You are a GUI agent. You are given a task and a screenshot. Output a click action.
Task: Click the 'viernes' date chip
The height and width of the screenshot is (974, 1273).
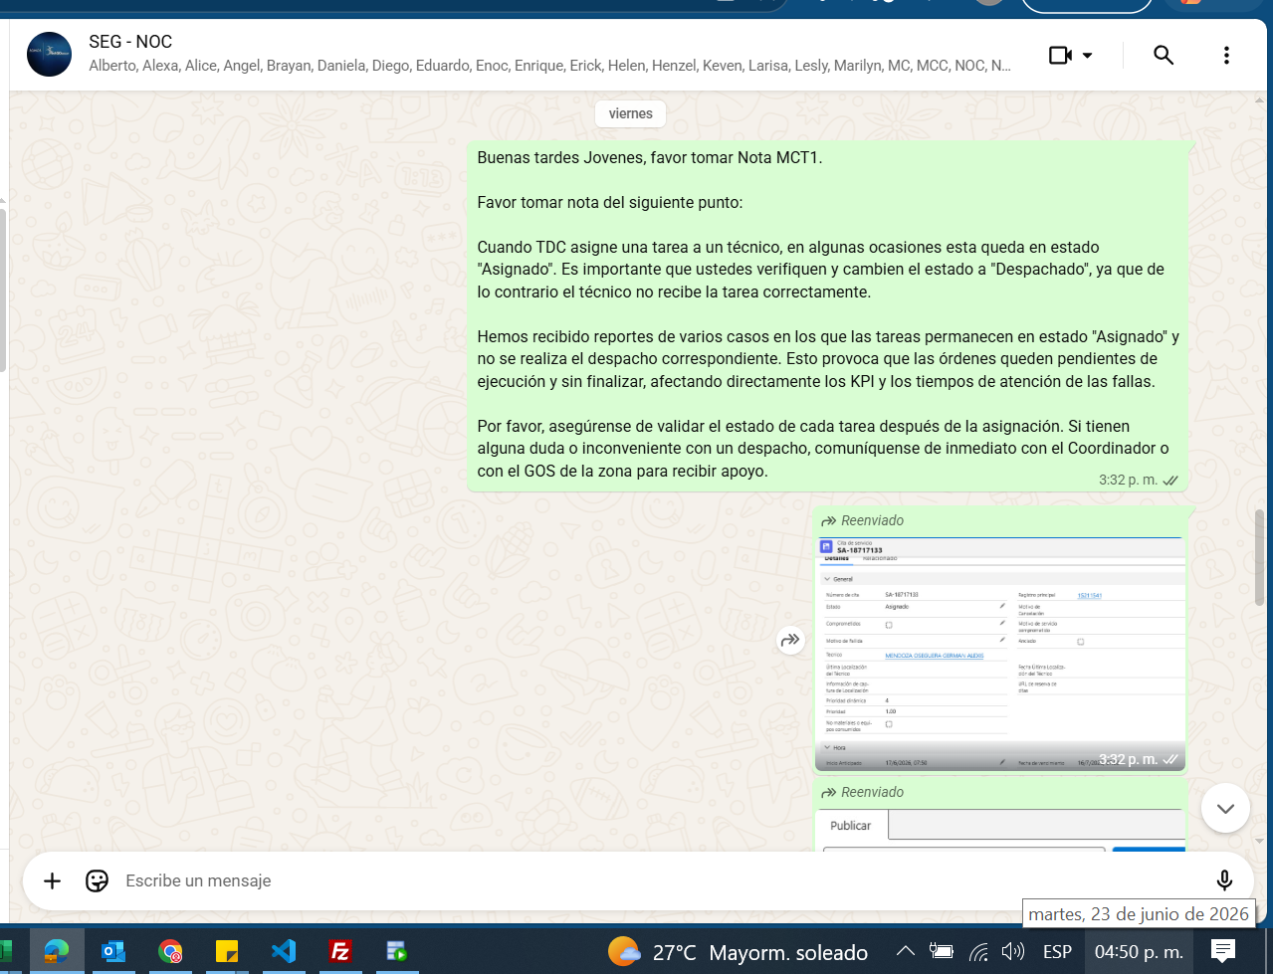click(631, 113)
